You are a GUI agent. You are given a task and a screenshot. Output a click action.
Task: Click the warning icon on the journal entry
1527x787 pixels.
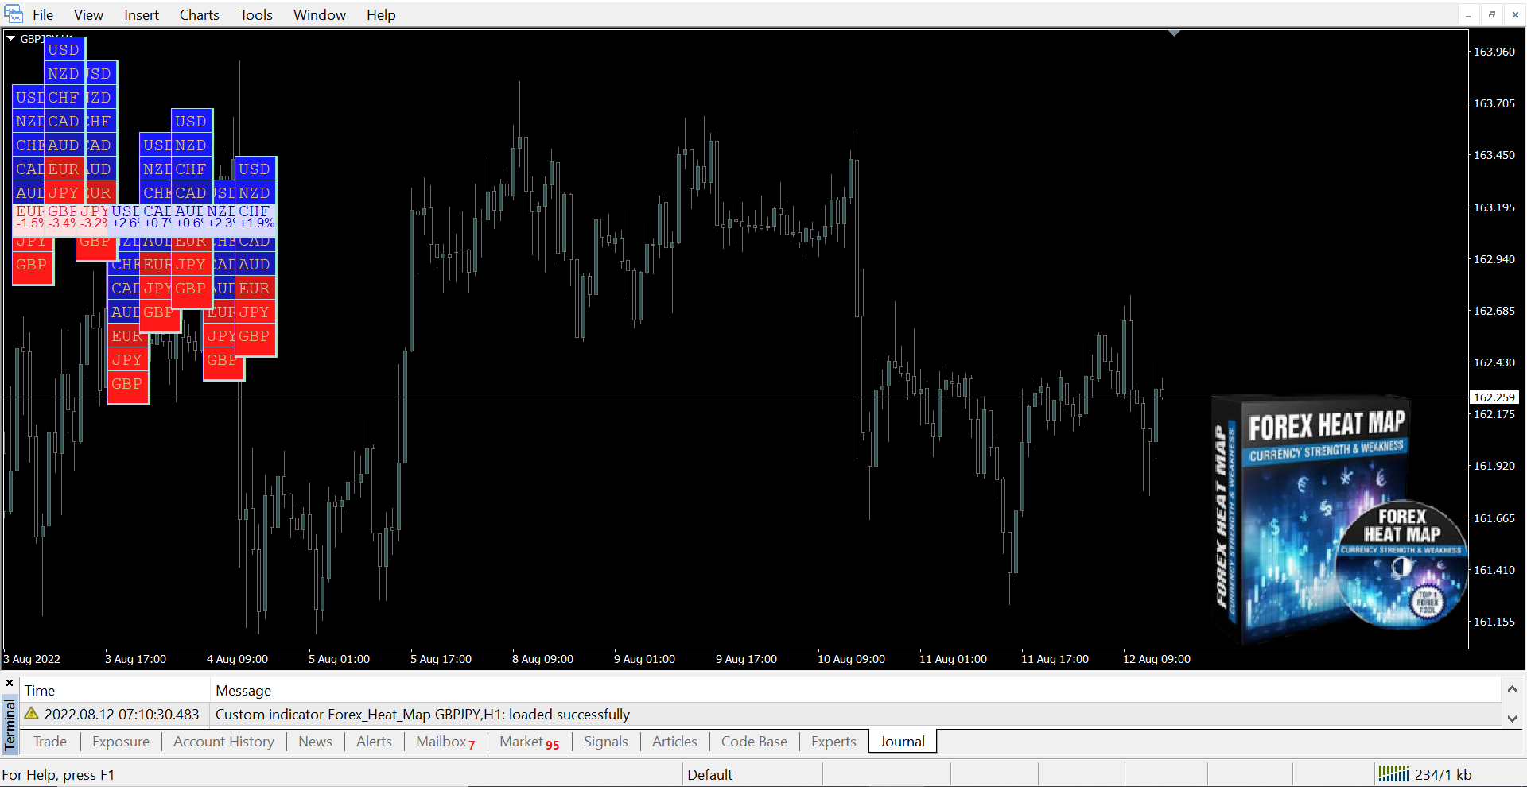[x=32, y=714]
